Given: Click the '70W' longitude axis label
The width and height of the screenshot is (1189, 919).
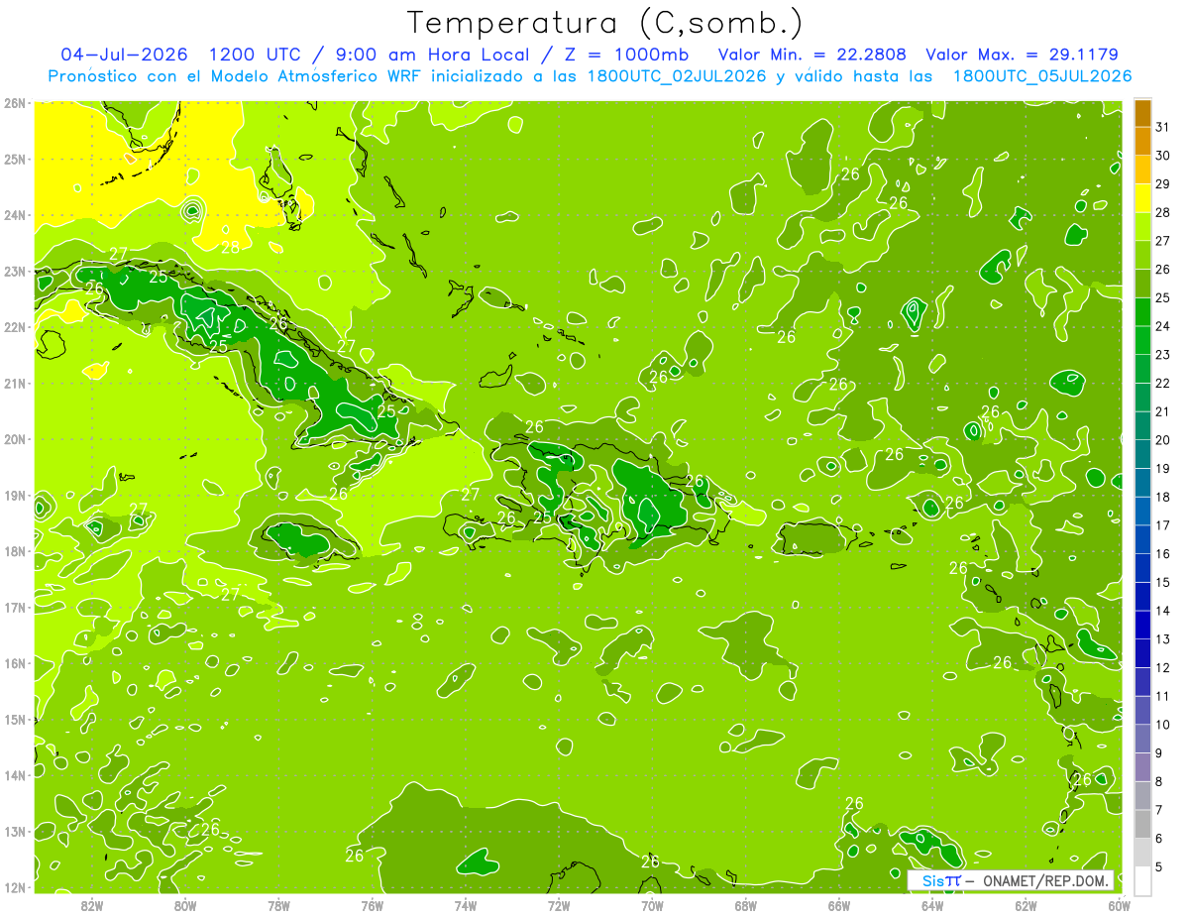Looking at the screenshot, I should pyautogui.click(x=652, y=905).
